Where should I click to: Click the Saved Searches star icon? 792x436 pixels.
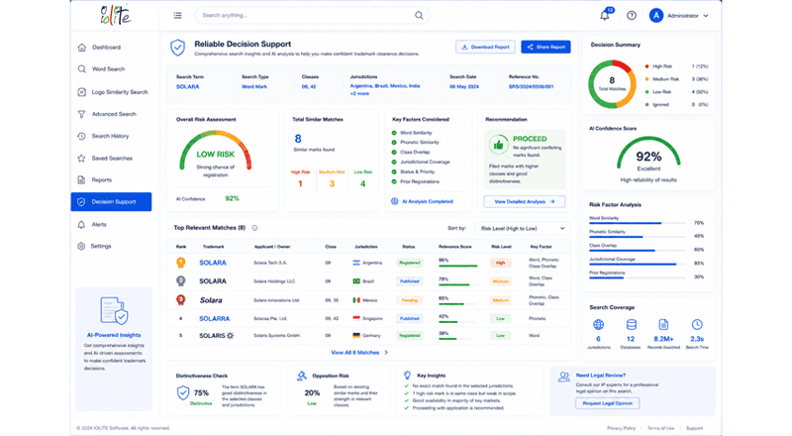pos(81,159)
